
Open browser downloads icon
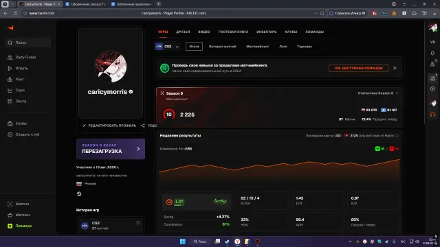tap(434, 13)
